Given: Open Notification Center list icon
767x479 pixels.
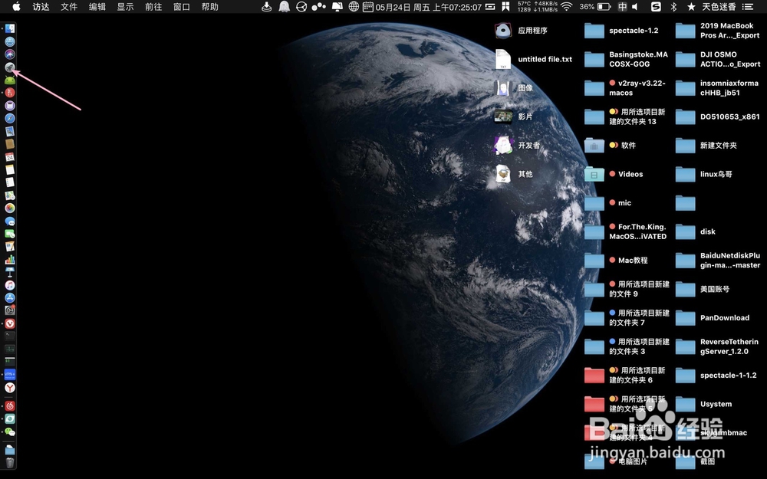Looking at the screenshot, I should click(747, 7).
